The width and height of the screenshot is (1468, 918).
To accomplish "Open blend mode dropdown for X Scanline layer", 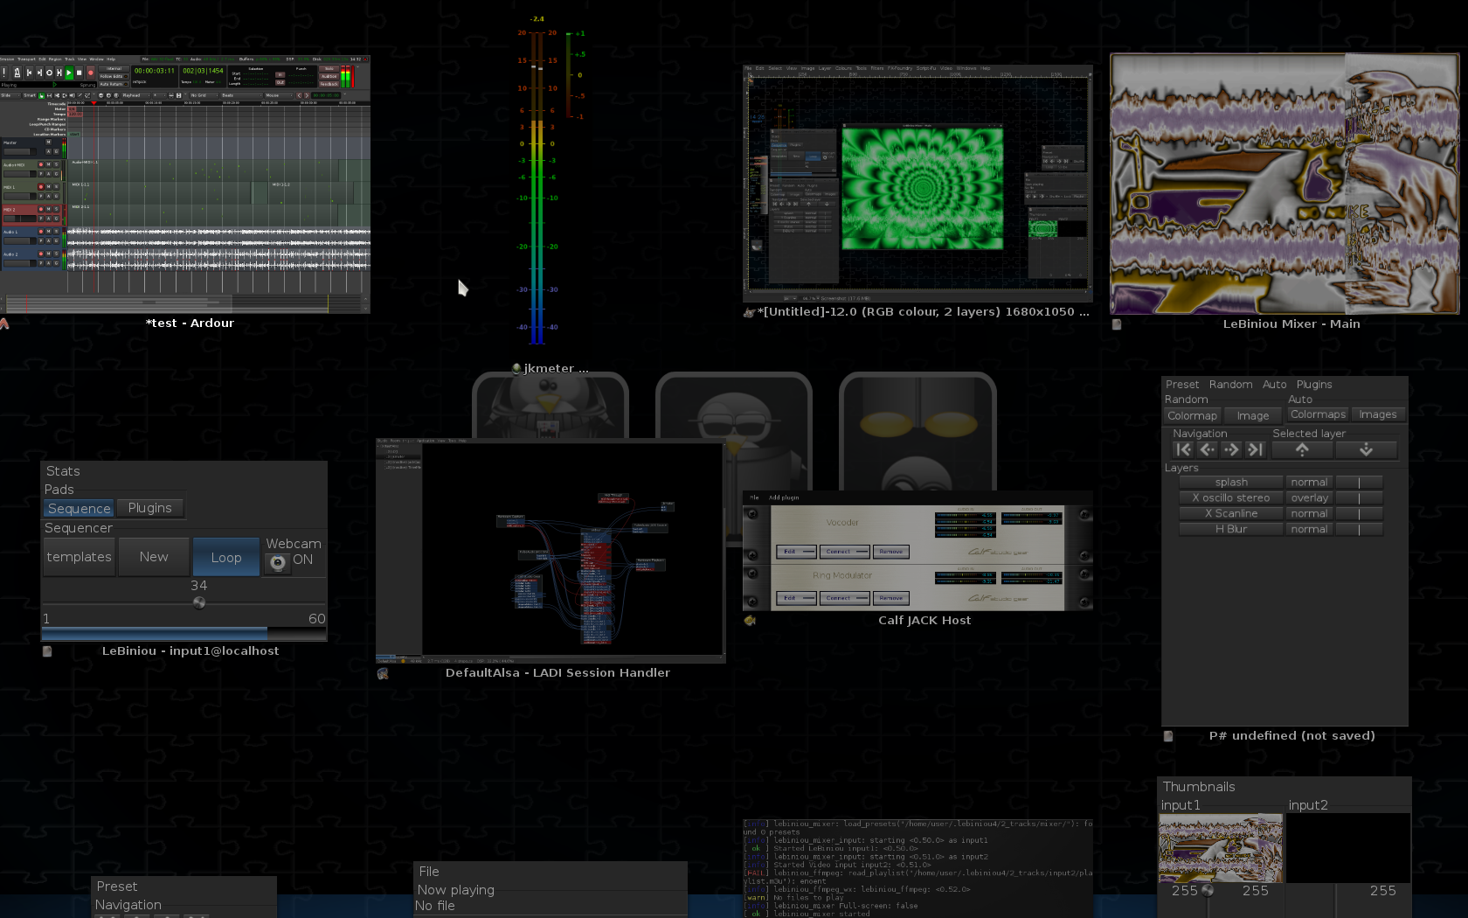I will click(1309, 514).
